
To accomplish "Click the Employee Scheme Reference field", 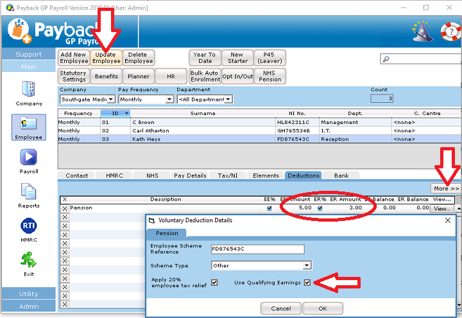I will tap(261, 247).
